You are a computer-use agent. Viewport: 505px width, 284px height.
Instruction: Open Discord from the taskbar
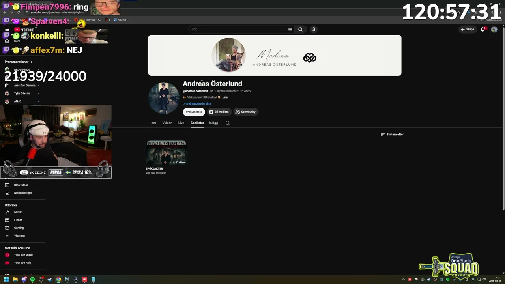24,279
